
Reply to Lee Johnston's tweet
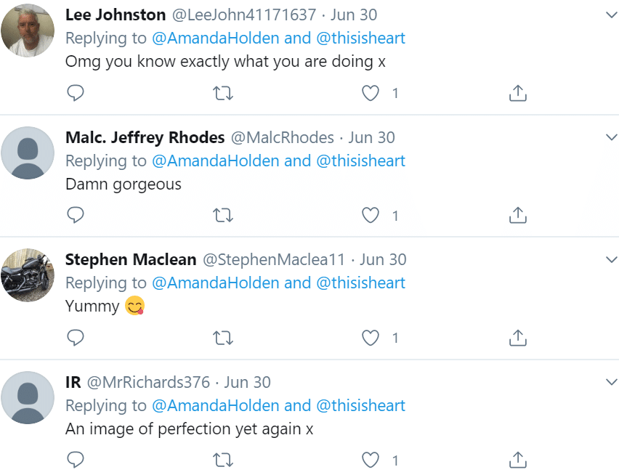(x=75, y=93)
